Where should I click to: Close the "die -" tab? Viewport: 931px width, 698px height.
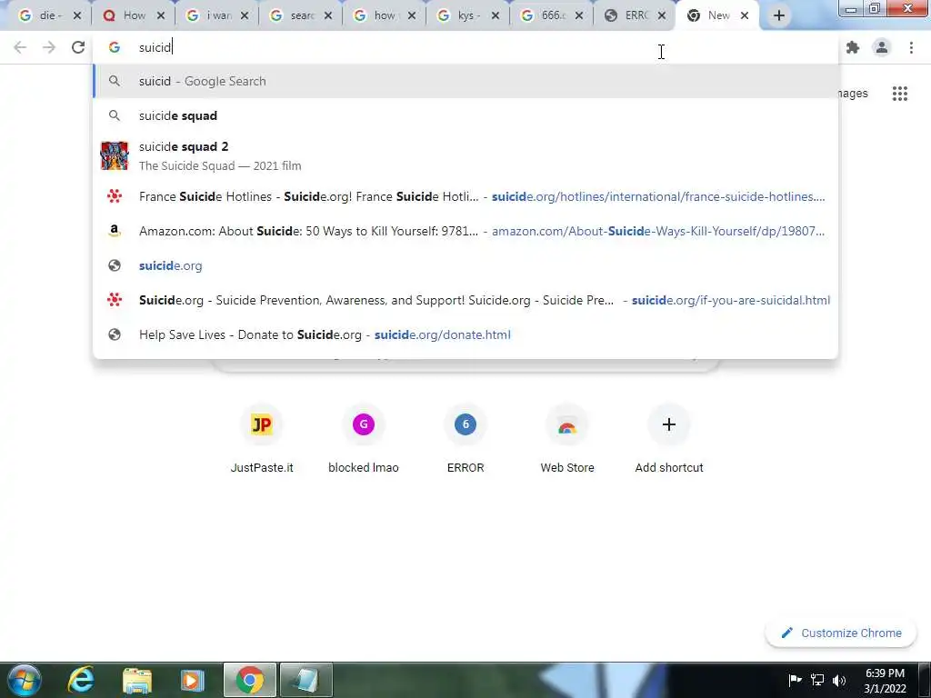click(x=76, y=15)
